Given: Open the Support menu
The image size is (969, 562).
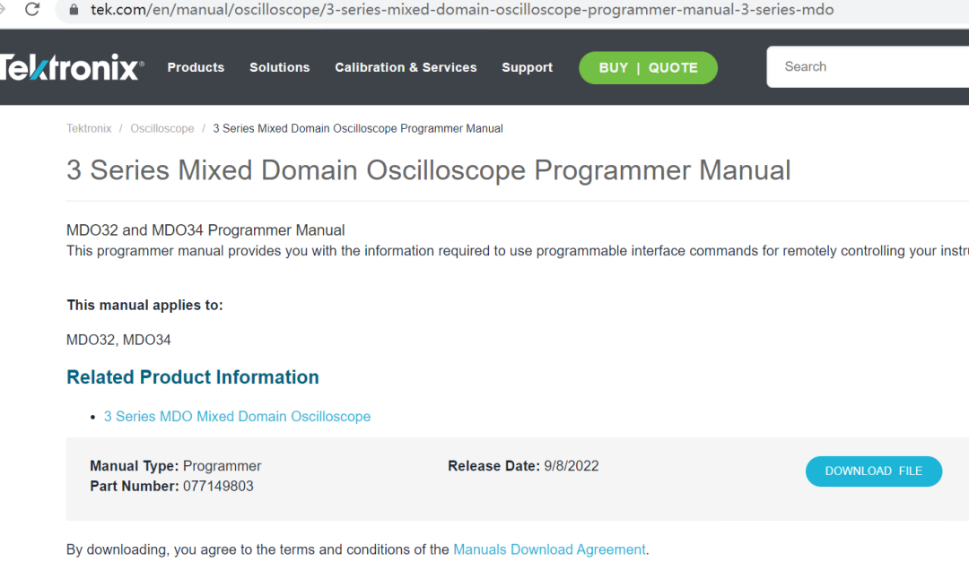Looking at the screenshot, I should tap(528, 67).
